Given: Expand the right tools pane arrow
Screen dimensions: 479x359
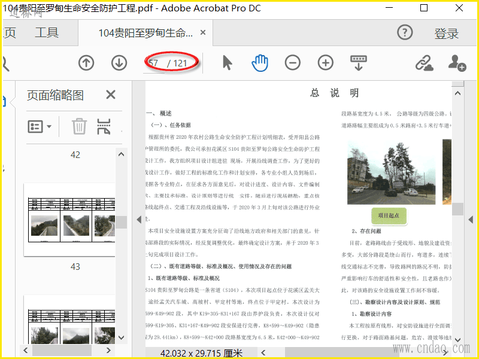Looking at the screenshot, I should point(471,220).
